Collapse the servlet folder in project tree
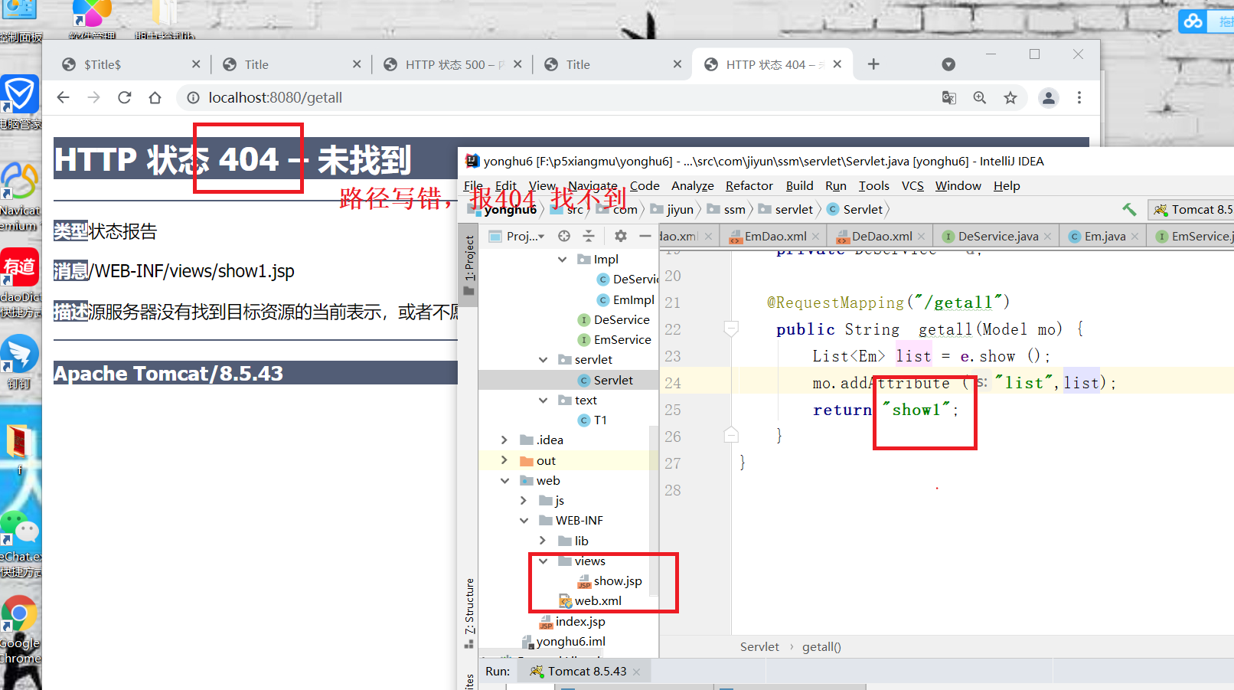The width and height of the screenshot is (1234, 690). click(x=543, y=359)
